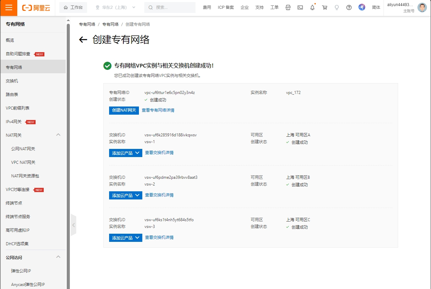Open the 华东2（上海） region dropdown
Screen dimensions: 431x289
coord(116,7)
